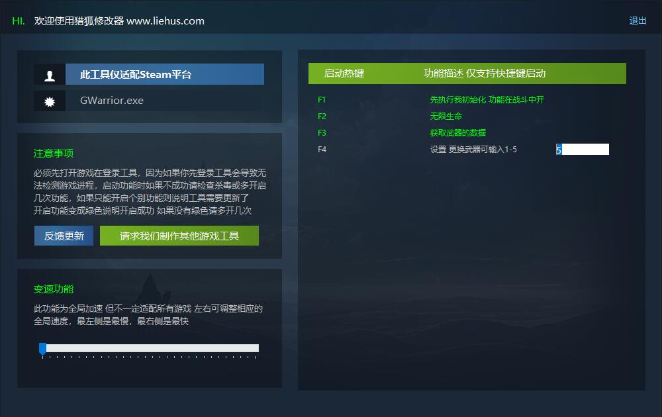Screen dimensions: 662x417
Task: Select the F4 hotkey label
Action: click(x=322, y=150)
